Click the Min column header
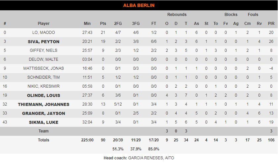Image resolution: width=278 pixels, height=164 pixels. (x=87, y=24)
